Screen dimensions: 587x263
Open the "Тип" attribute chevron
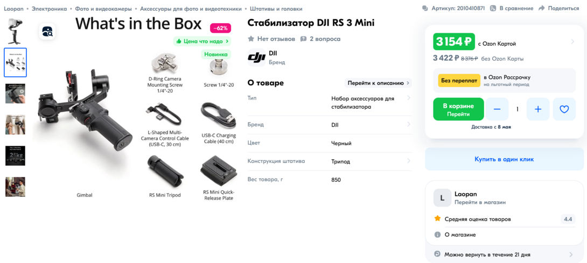(x=408, y=98)
